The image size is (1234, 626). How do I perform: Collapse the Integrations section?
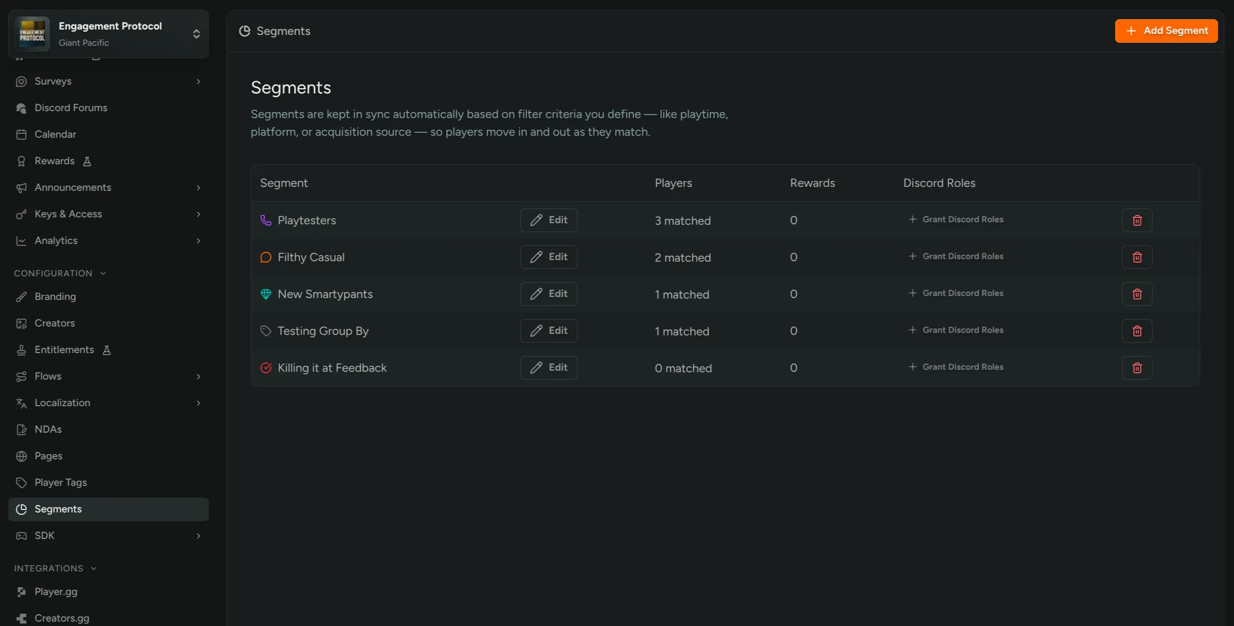(55, 568)
